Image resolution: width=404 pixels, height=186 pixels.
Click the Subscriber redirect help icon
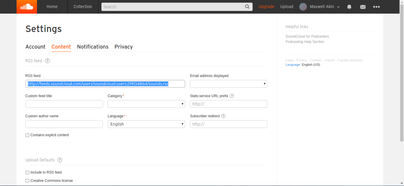tap(223, 116)
